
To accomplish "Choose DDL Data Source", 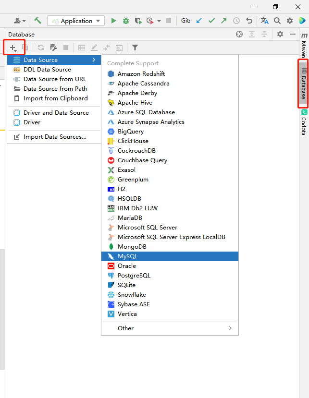I will pos(54,70).
